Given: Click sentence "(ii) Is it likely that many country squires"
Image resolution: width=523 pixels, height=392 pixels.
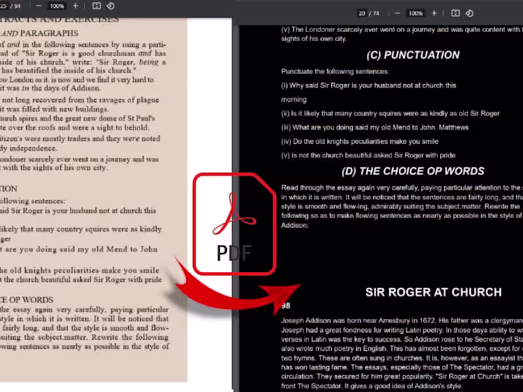Looking at the screenshot, I should (390, 113).
